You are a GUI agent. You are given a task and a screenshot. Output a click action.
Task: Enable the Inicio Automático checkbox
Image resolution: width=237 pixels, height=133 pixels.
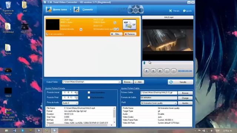click(89, 92)
